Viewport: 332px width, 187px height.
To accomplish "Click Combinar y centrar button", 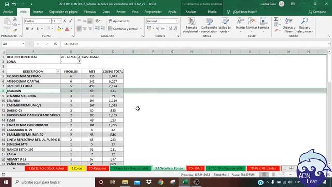I will pos(123,29).
